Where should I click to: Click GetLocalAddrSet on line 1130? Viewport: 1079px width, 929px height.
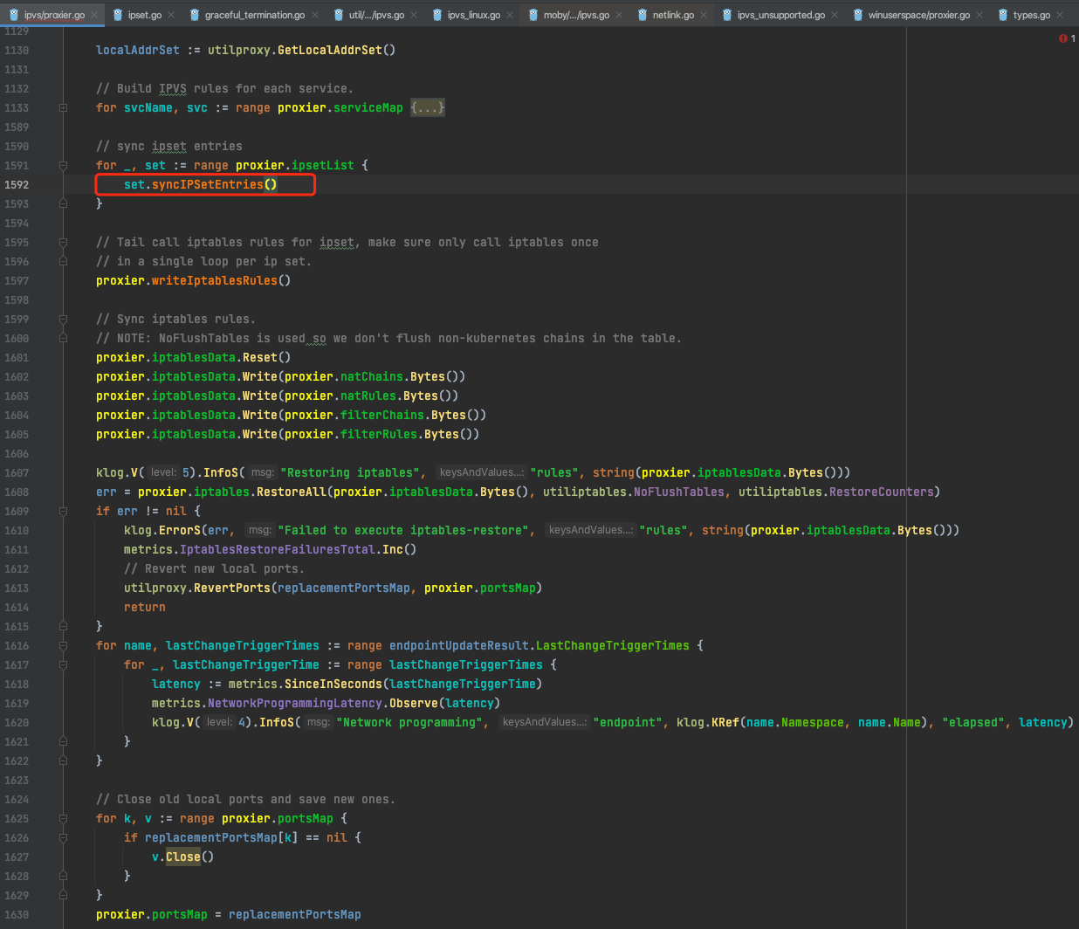pyautogui.click(x=330, y=51)
